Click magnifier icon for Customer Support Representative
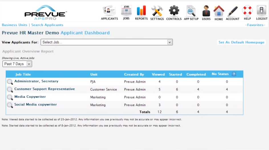This screenshot has height=150, width=269. click(10, 89)
